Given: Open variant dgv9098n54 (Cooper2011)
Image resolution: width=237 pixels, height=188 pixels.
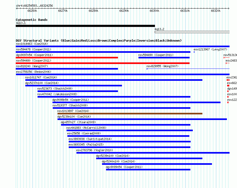Looking at the screenshot, I should click(71, 100).
